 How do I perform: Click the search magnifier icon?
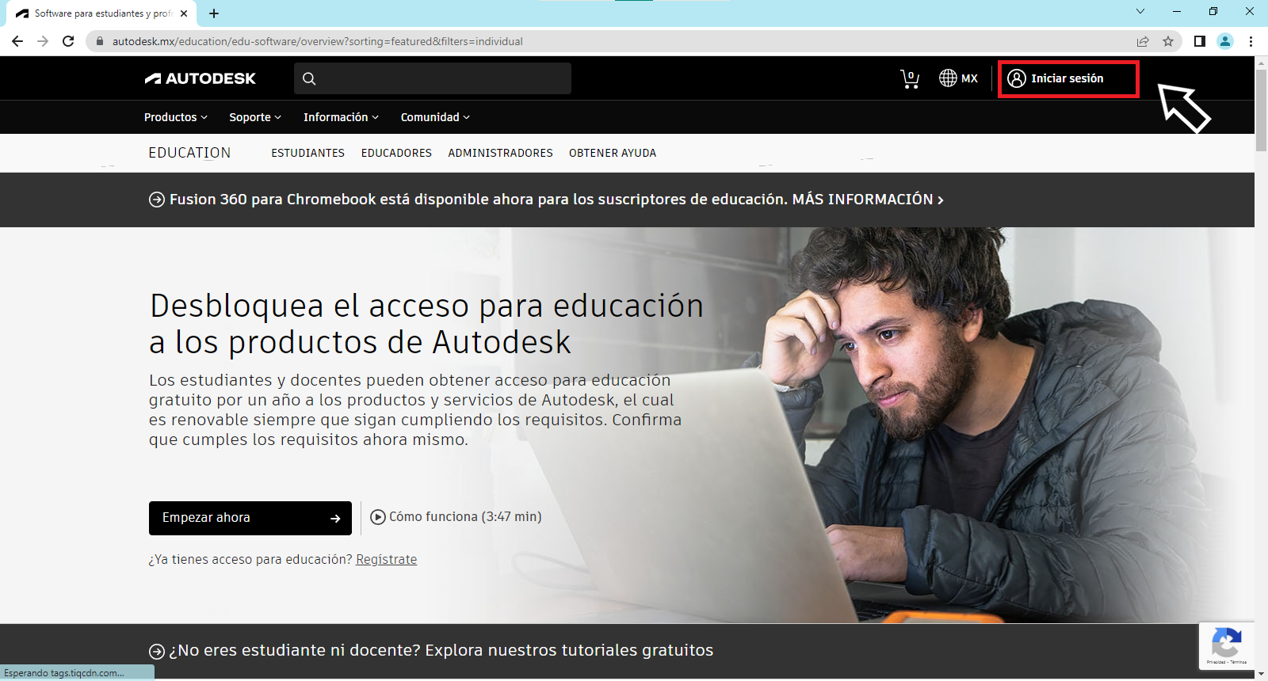pos(309,78)
